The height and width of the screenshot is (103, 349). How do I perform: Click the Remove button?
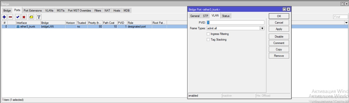click(x=279, y=56)
